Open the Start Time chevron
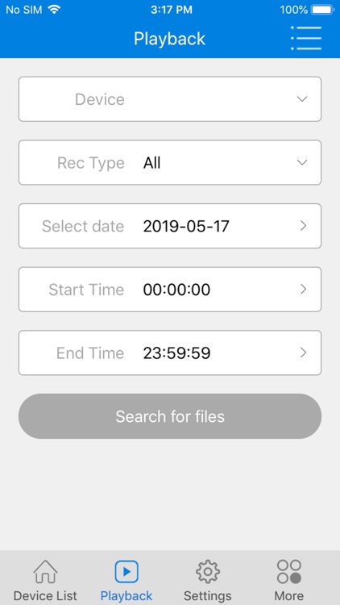Screen dimensions: 340x605 304,289
